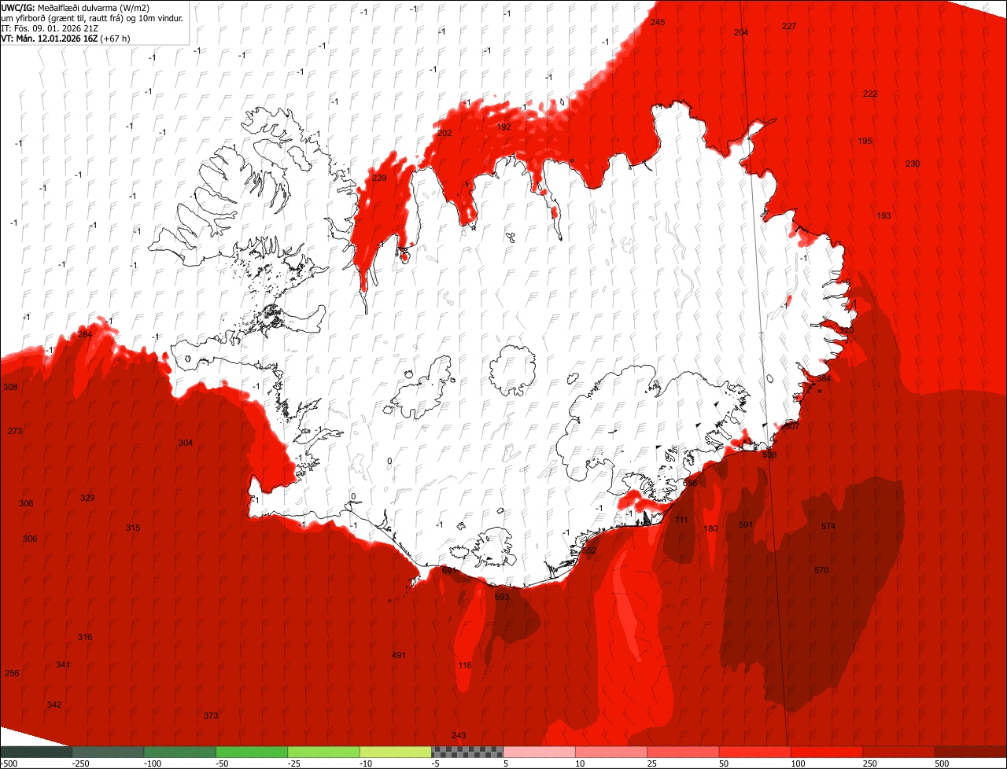Click the flux value 342

(54, 705)
